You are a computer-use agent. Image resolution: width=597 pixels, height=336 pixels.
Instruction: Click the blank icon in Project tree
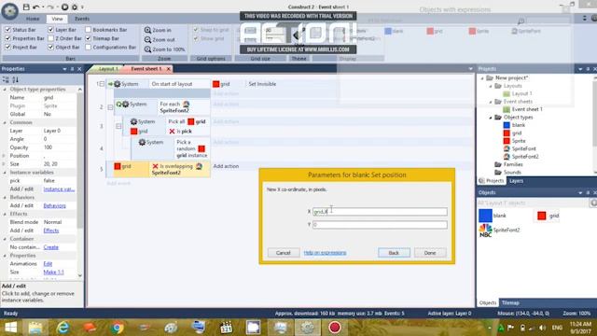(x=507, y=125)
